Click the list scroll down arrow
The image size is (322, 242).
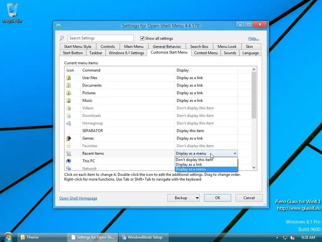254,168
